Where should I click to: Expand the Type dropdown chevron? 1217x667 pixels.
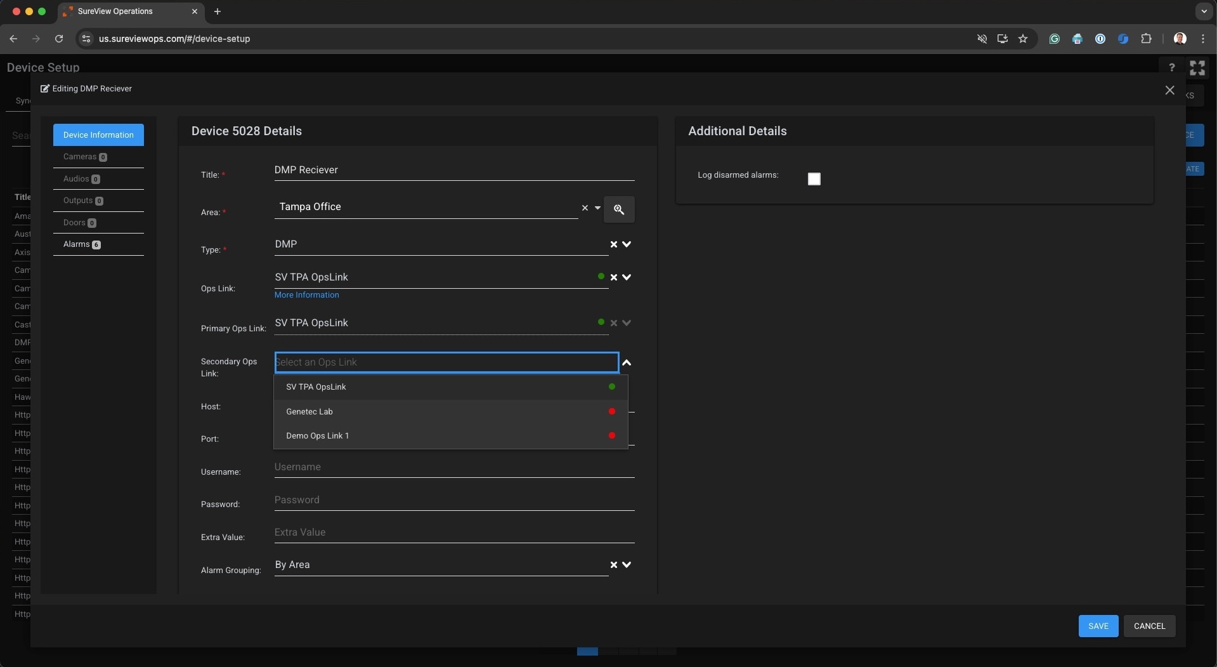[x=627, y=244]
